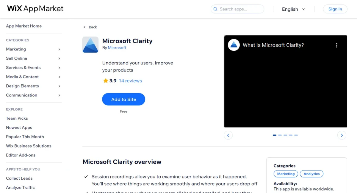
Task: Click 'This app is available worldwide.' text
Action: 304,189
